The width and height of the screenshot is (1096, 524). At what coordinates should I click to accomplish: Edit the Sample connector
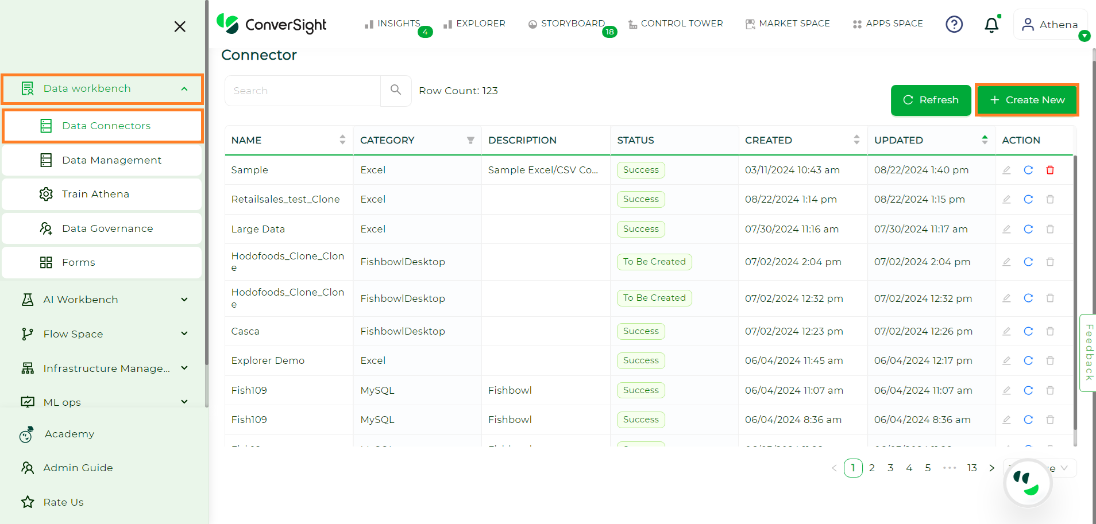point(1006,170)
